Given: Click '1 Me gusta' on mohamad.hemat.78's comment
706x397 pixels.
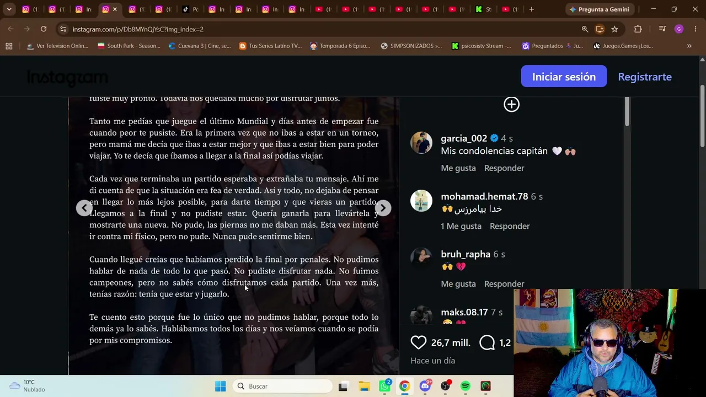Looking at the screenshot, I should pyautogui.click(x=461, y=226).
